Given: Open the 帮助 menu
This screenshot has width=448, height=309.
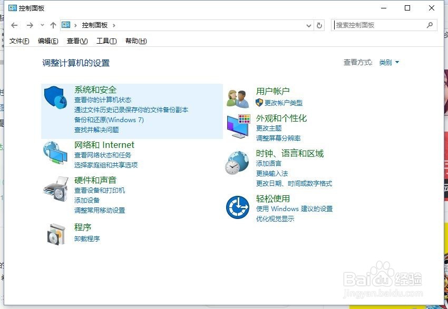Looking at the screenshot, I should 135,41.
